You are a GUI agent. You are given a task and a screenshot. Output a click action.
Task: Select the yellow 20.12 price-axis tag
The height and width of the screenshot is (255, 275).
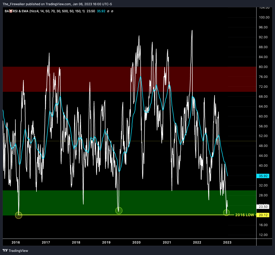point(263,215)
